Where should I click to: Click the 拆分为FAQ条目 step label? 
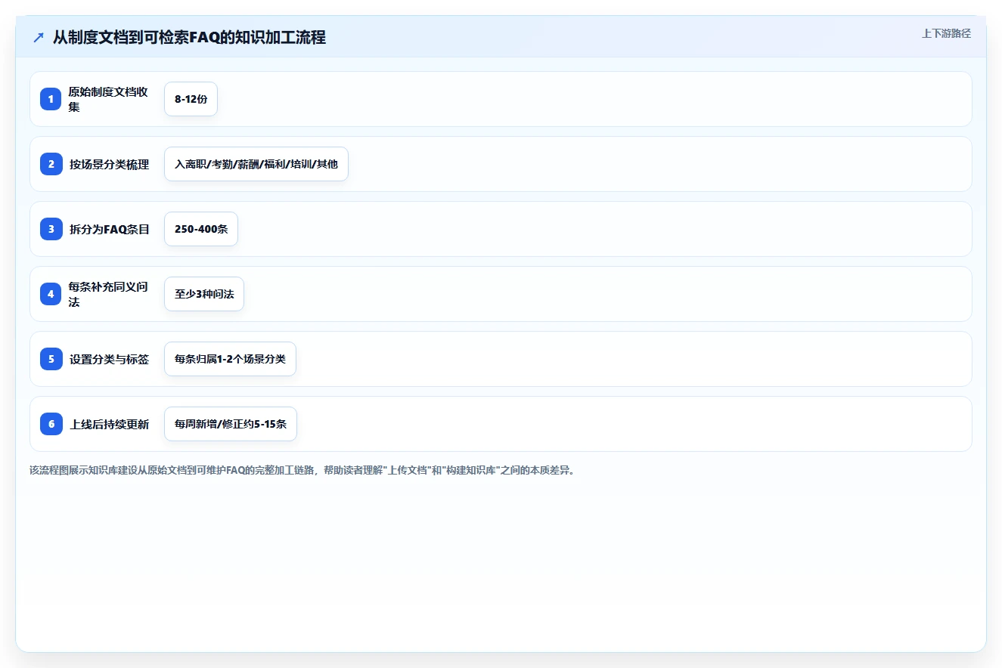tap(110, 229)
